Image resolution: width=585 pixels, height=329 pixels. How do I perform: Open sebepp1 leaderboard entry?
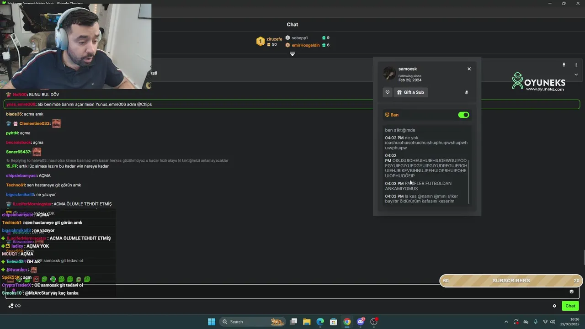pyautogui.click(x=300, y=38)
